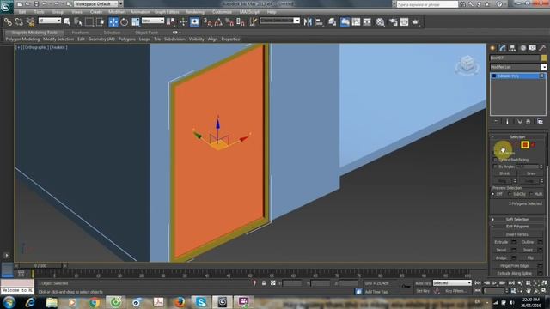Activate Select and Rotate tool
Viewport: 550px width, 309px height.
click(124, 22)
